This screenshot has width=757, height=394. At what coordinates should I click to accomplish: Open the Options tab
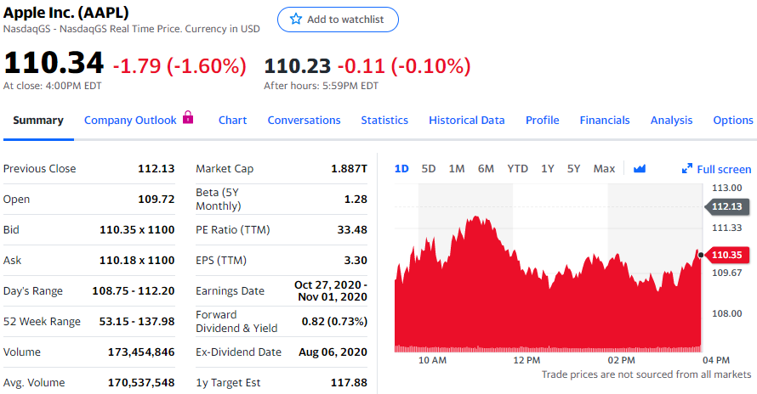[733, 120]
